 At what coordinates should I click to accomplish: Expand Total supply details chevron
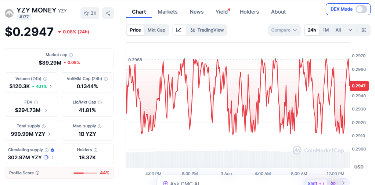[49, 134]
